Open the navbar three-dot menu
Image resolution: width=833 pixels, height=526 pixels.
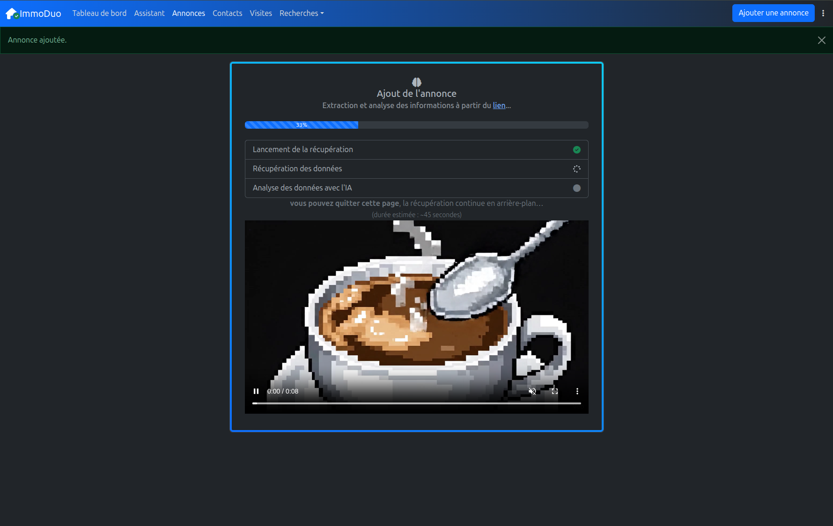point(823,13)
